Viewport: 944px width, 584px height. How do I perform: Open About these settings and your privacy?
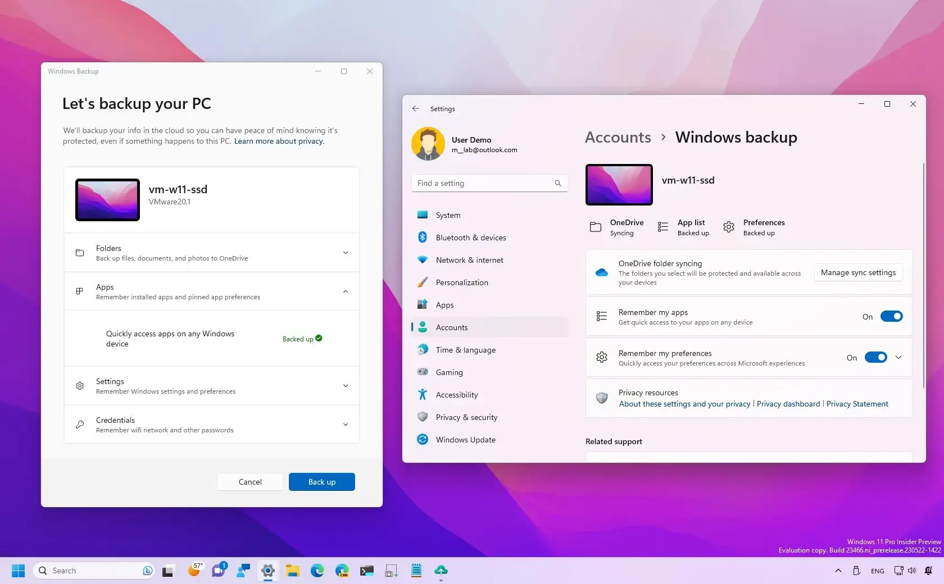684,404
